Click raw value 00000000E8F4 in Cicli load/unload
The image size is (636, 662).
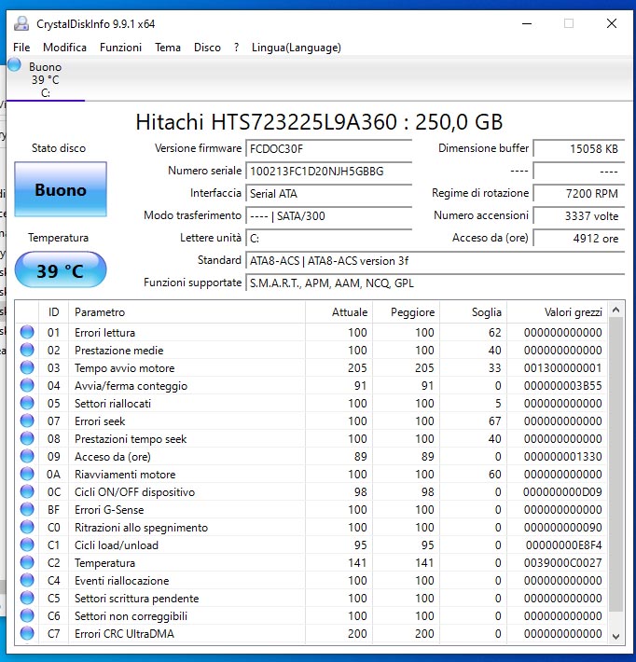(564, 545)
